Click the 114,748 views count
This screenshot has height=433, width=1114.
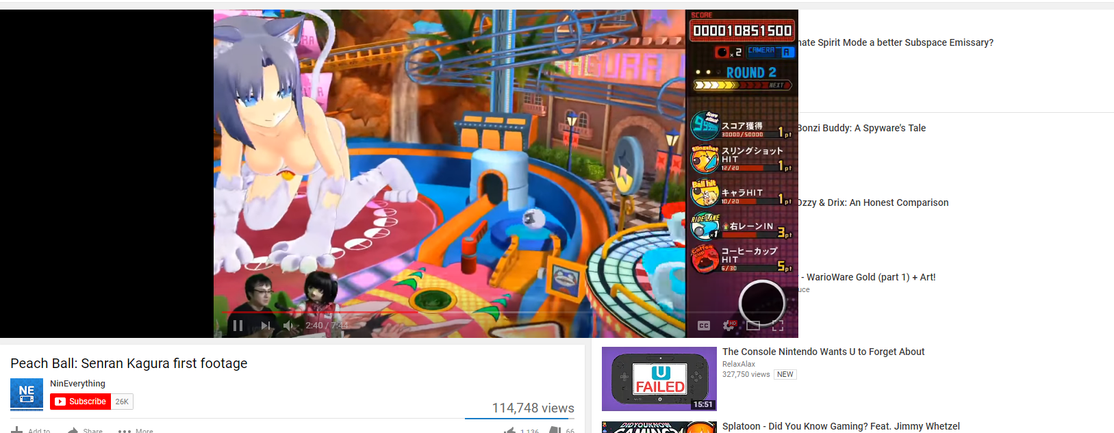tap(533, 408)
